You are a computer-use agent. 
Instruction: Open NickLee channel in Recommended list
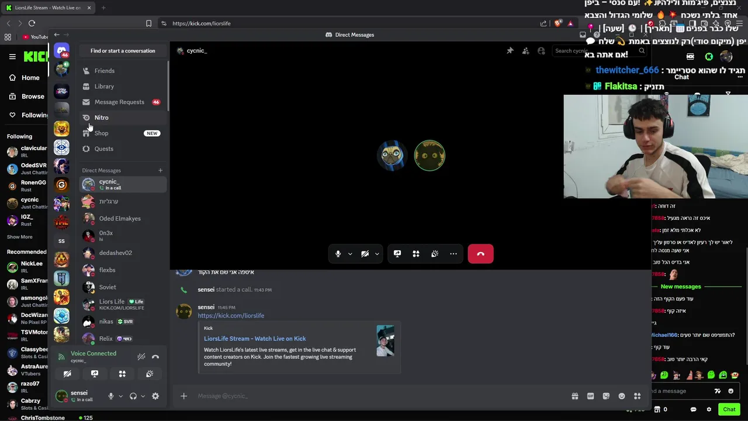point(27,267)
